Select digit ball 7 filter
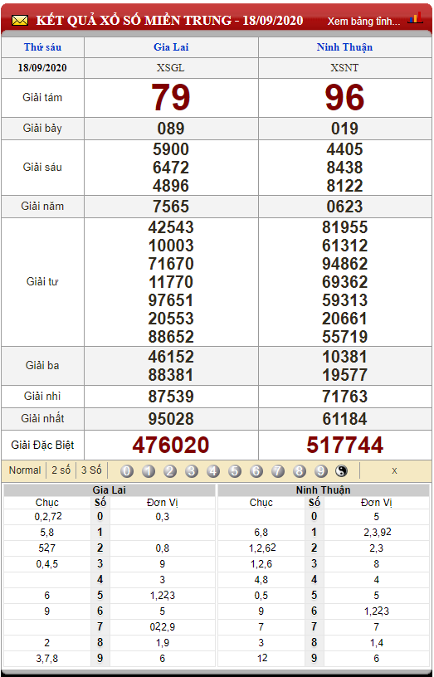This screenshot has height=677, width=434. click(x=278, y=471)
